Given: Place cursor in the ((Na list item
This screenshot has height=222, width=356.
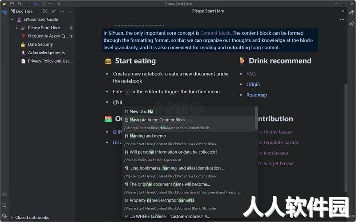Looking at the screenshot, I should (117, 102).
